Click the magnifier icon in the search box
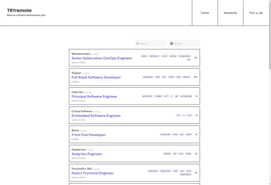Image resolution: width=271 pixels, height=185 pixels. click(137, 44)
